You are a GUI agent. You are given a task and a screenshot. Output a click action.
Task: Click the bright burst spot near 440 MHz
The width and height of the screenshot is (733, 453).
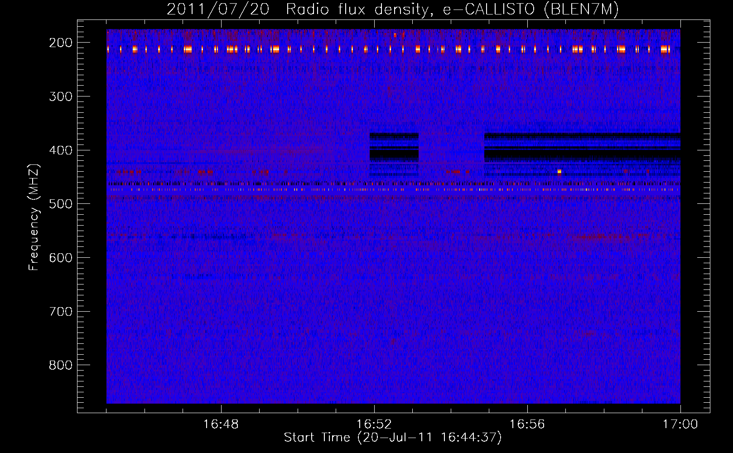click(559, 172)
